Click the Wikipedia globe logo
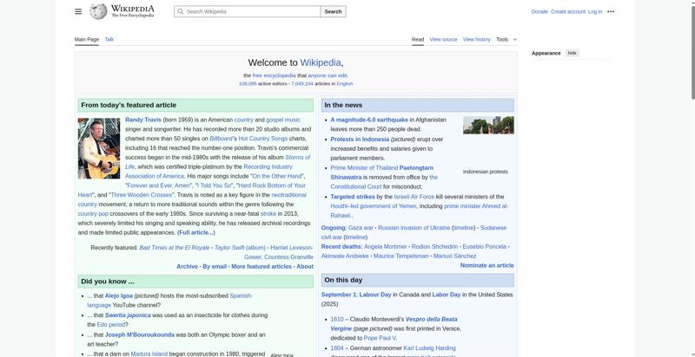The width and height of the screenshot is (695, 357). coord(98,11)
